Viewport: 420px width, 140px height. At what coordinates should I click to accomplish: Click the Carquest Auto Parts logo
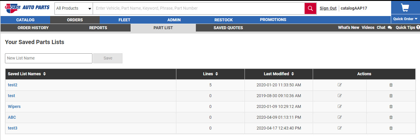pos(27,8)
